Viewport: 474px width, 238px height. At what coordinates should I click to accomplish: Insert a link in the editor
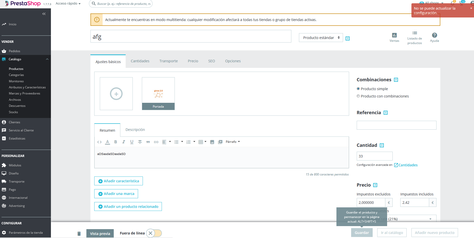pyautogui.click(x=156, y=142)
